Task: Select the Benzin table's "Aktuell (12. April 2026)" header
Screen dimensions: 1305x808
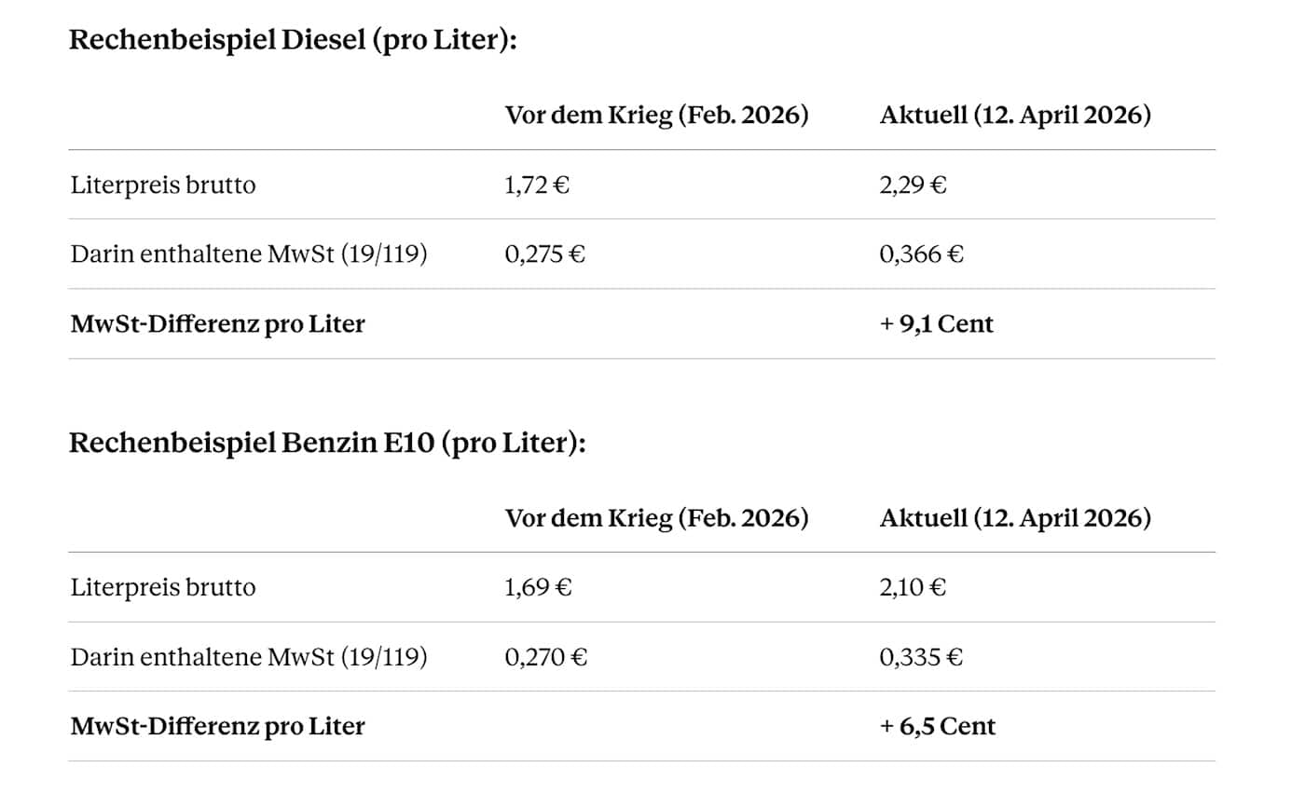Action: pos(1014,518)
